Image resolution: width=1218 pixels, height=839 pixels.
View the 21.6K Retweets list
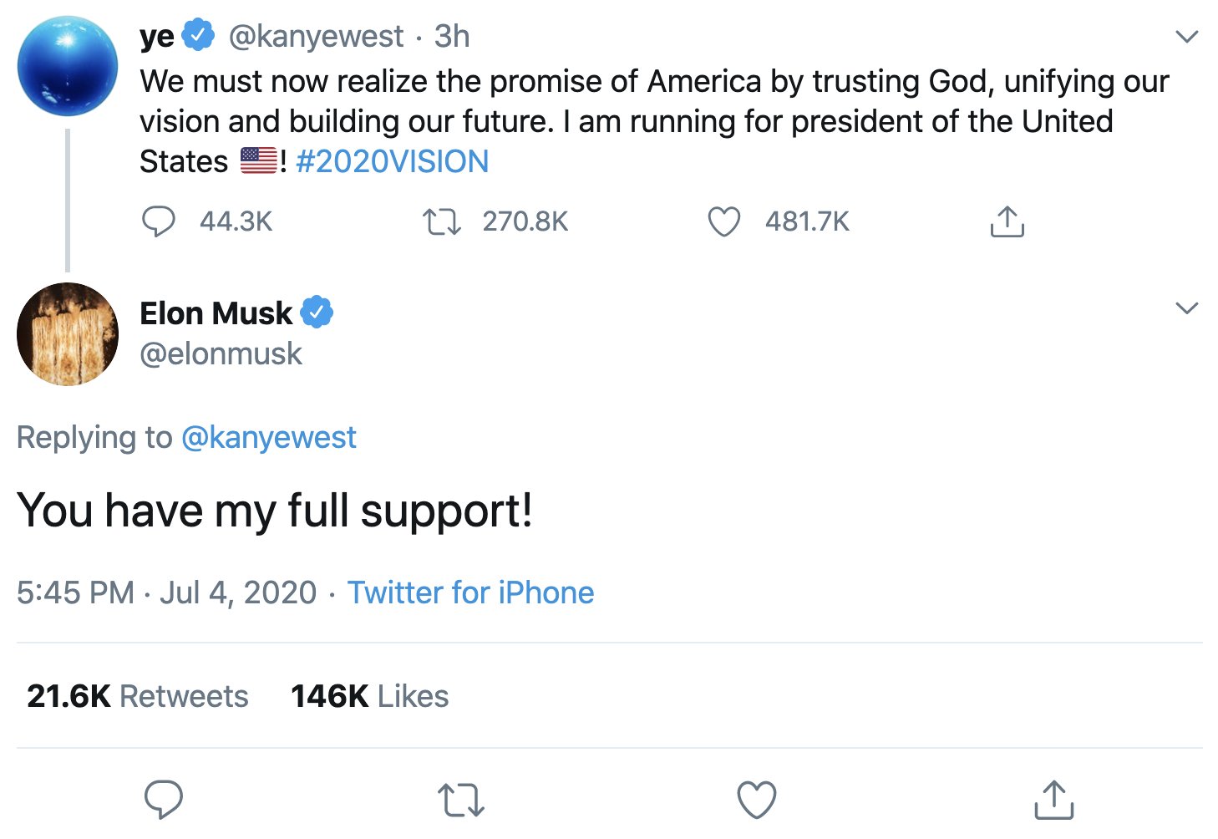[x=138, y=696]
